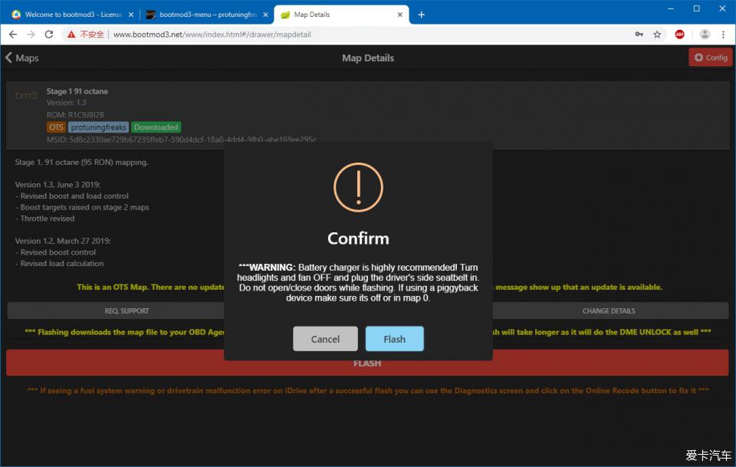Screen dimensions: 736x467
Task: Click the browser back arrow
Action: coord(13,35)
